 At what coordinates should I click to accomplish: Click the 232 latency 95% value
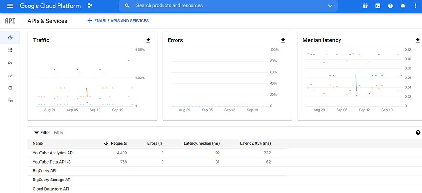(267, 153)
